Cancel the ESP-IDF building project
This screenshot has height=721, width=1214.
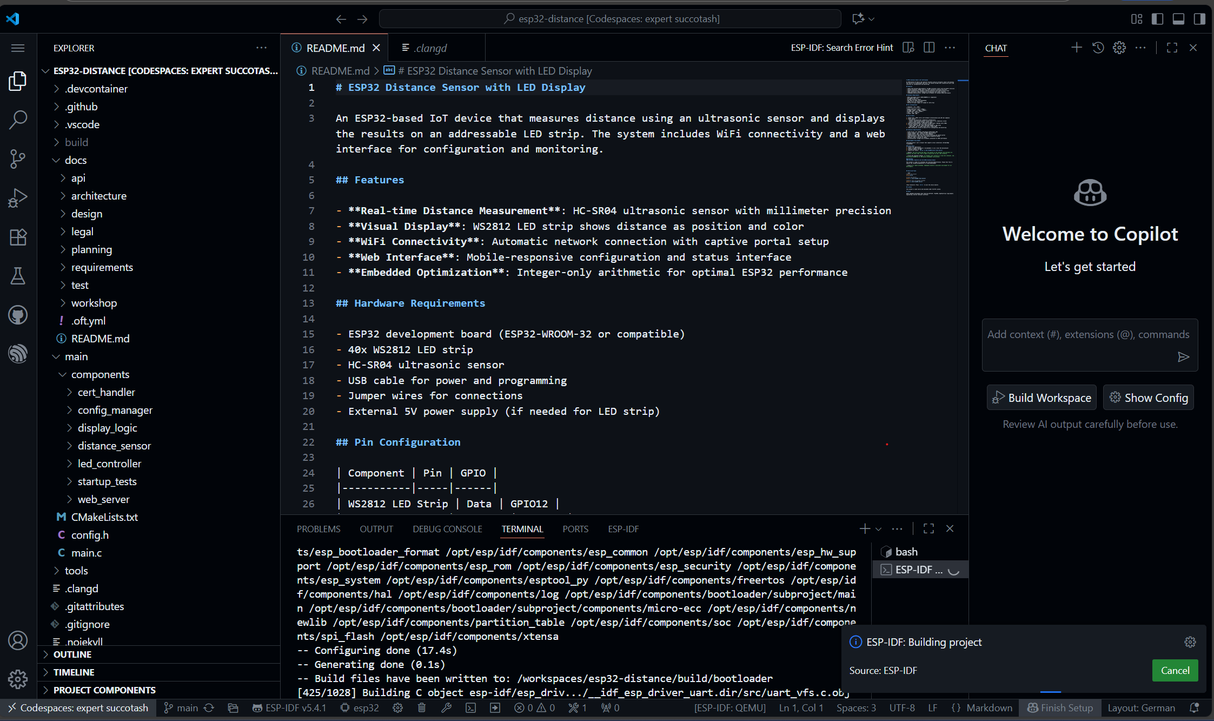click(1175, 670)
